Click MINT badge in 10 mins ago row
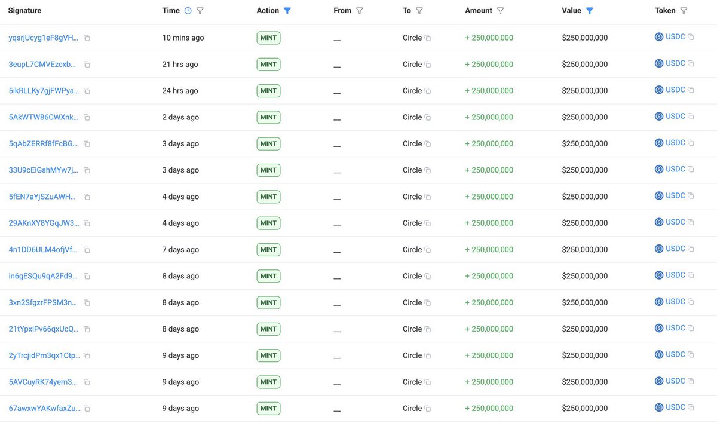Screen dimensions: 717x423 [x=268, y=38]
